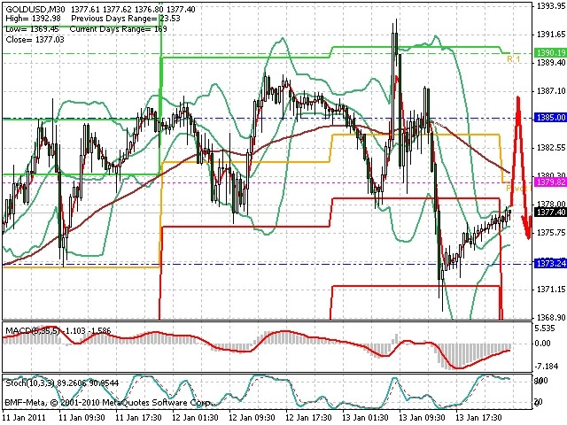Viewport: 567px width, 425px height.
Task: Click the blue 1373.24 price level tag
Action: [x=550, y=264]
